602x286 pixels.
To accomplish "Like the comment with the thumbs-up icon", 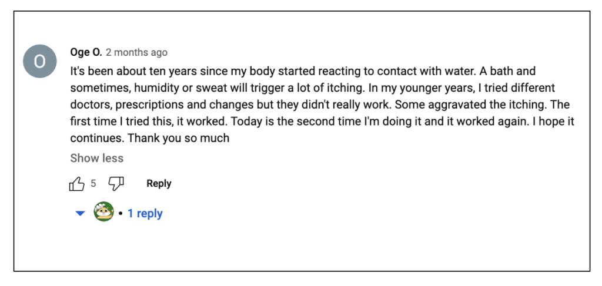I will [77, 184].
